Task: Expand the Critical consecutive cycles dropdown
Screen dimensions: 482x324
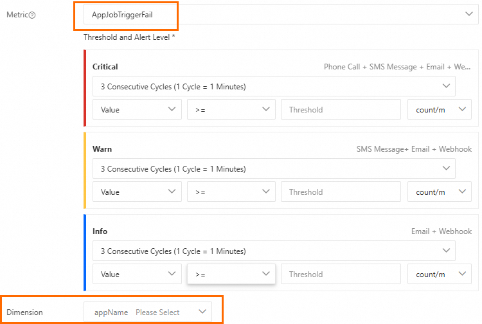Action: 273,86
